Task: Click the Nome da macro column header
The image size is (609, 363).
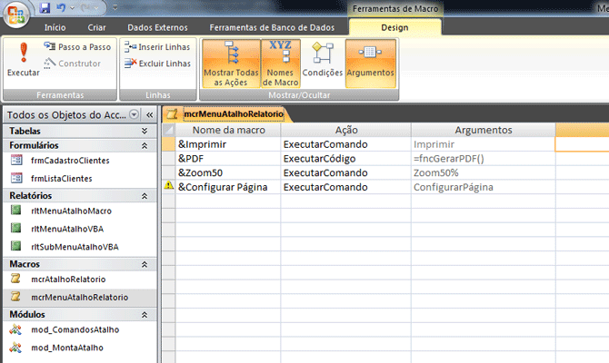Action: (228, 130)
